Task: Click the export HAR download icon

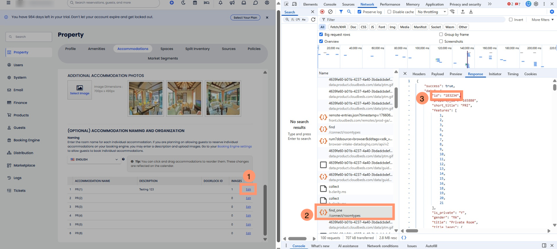Action: point(471,12)
